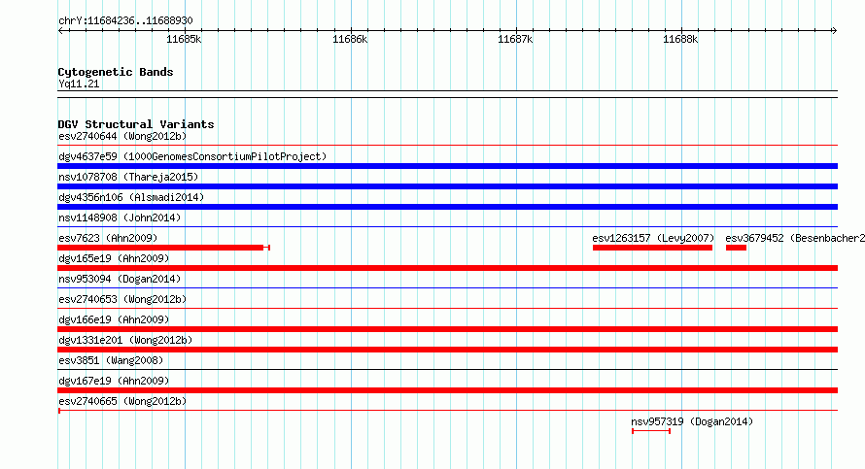The height and width of the screenshot is (469, 865).
Task: Click the 11686k ruler tick label
Action: click(x=350, y=39)
